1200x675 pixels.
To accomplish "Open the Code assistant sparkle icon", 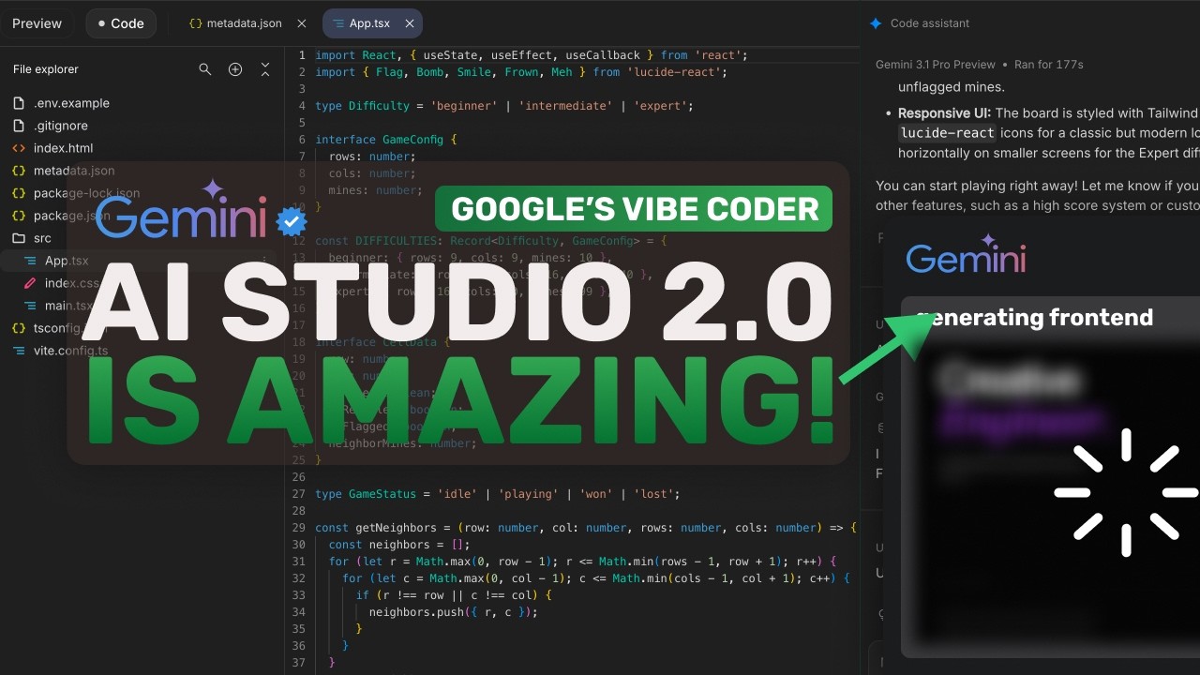I will 876,23.
